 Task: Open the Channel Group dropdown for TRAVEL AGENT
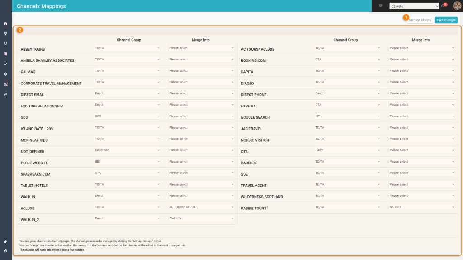pyautogui.click(x=347, y=184)
